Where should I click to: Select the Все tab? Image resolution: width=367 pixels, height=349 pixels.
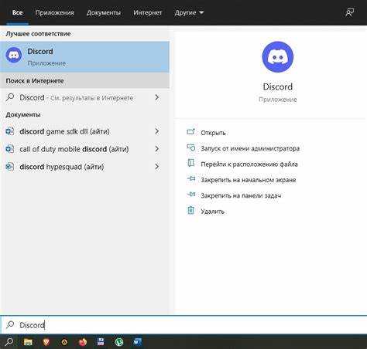[17, 12]
